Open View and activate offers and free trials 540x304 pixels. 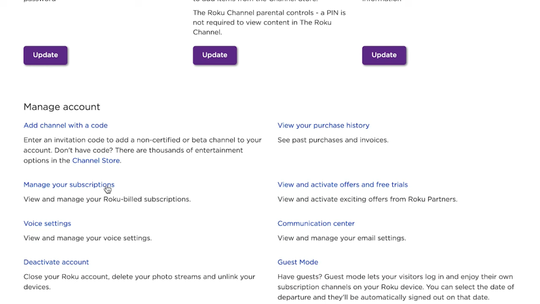[x=342, y=185]
